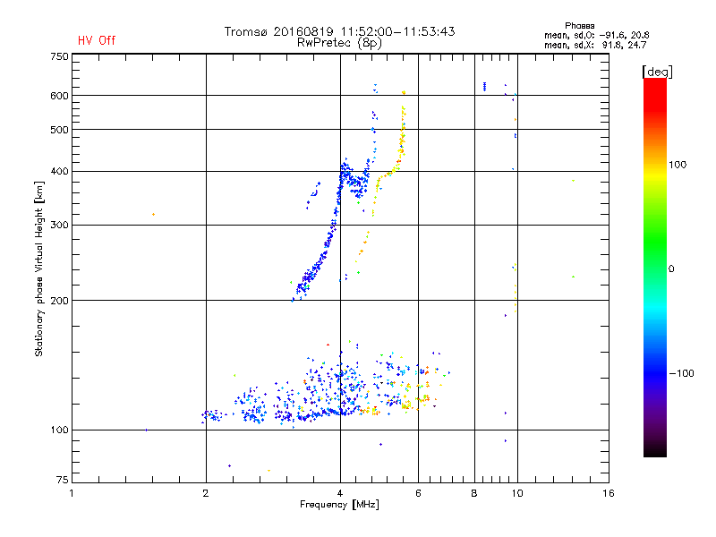Image resolution: width=716 pixels, height=537 pixels.
Task: Click the 750 tick label on height axis
Action: click(59, 55)
